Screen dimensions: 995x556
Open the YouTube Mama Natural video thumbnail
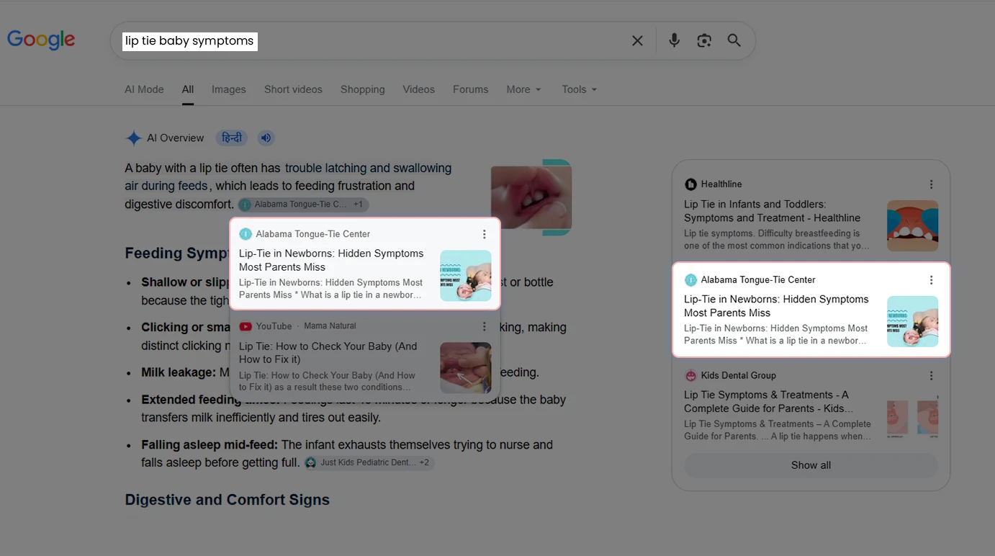(465, 368)
